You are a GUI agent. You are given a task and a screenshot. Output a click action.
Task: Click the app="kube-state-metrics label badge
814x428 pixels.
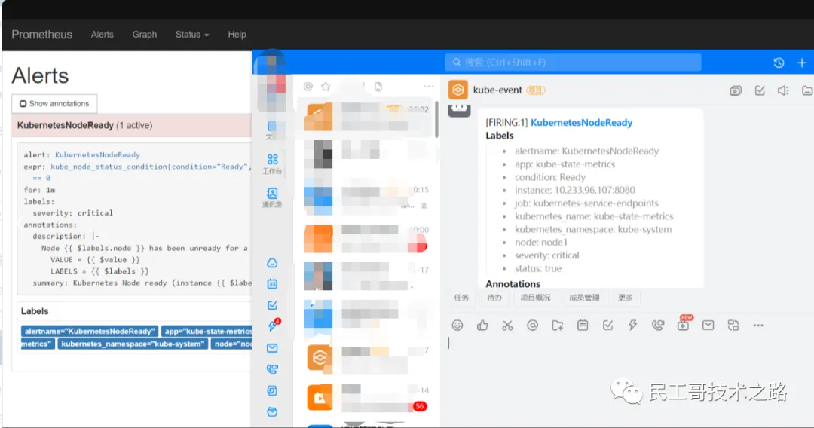point(207,331)
